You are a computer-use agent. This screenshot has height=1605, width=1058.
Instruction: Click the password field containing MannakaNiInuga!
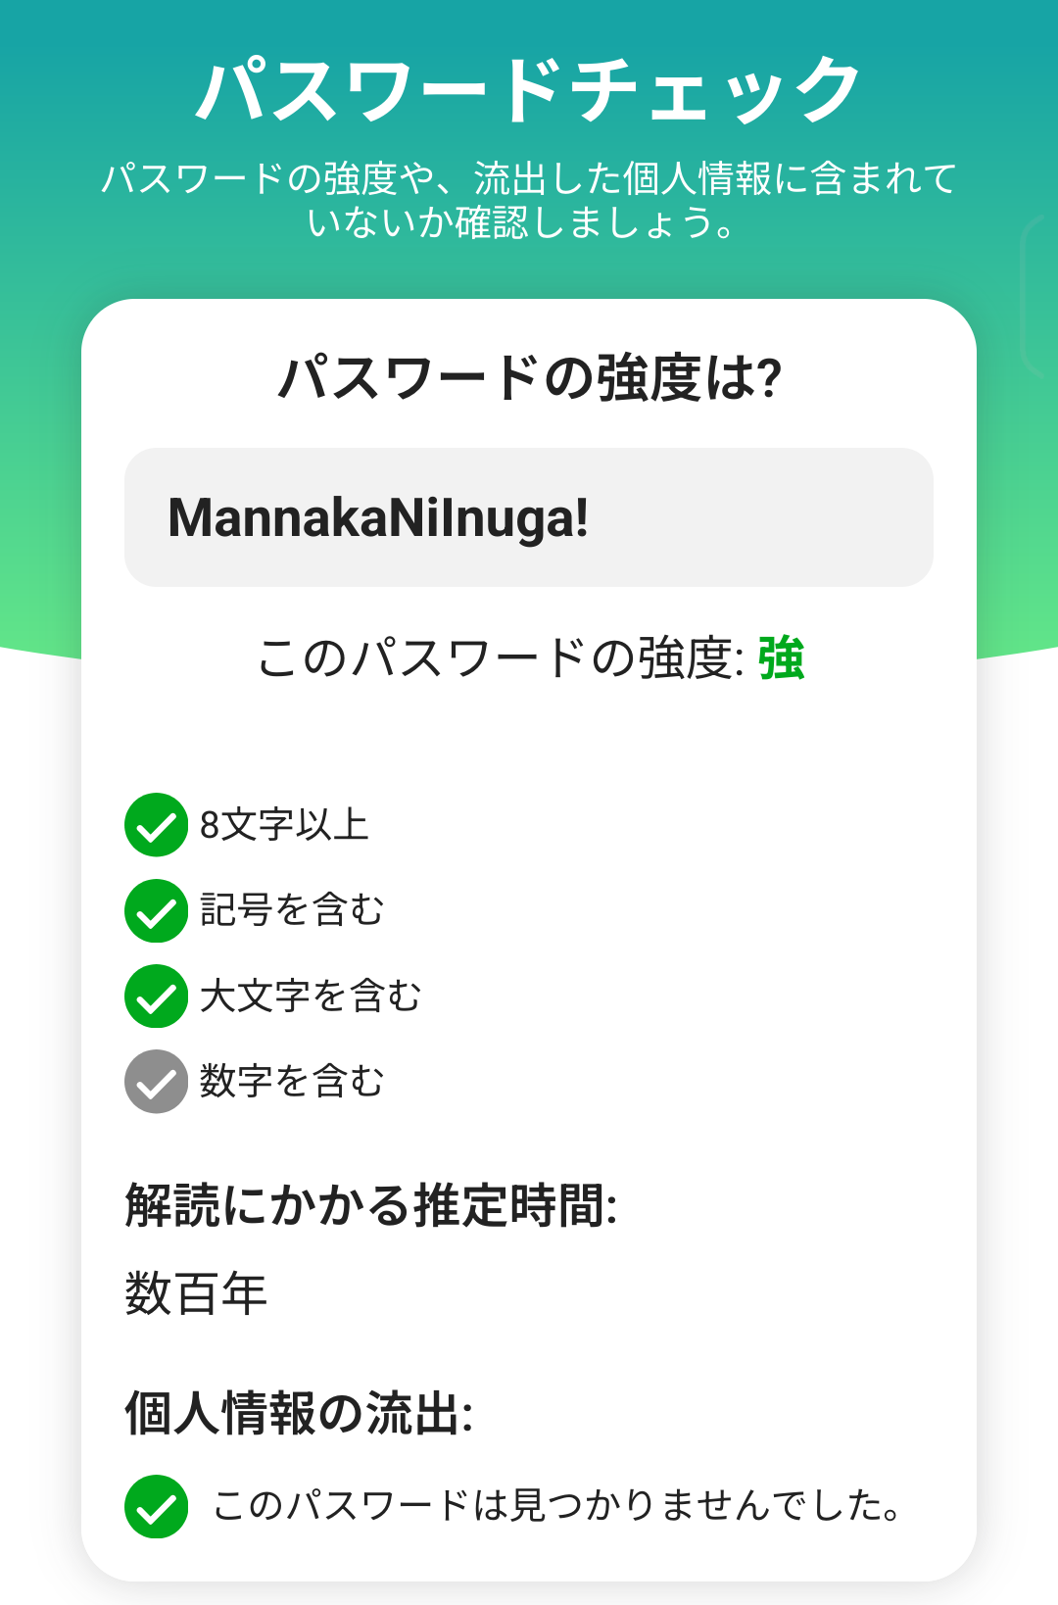529,517
